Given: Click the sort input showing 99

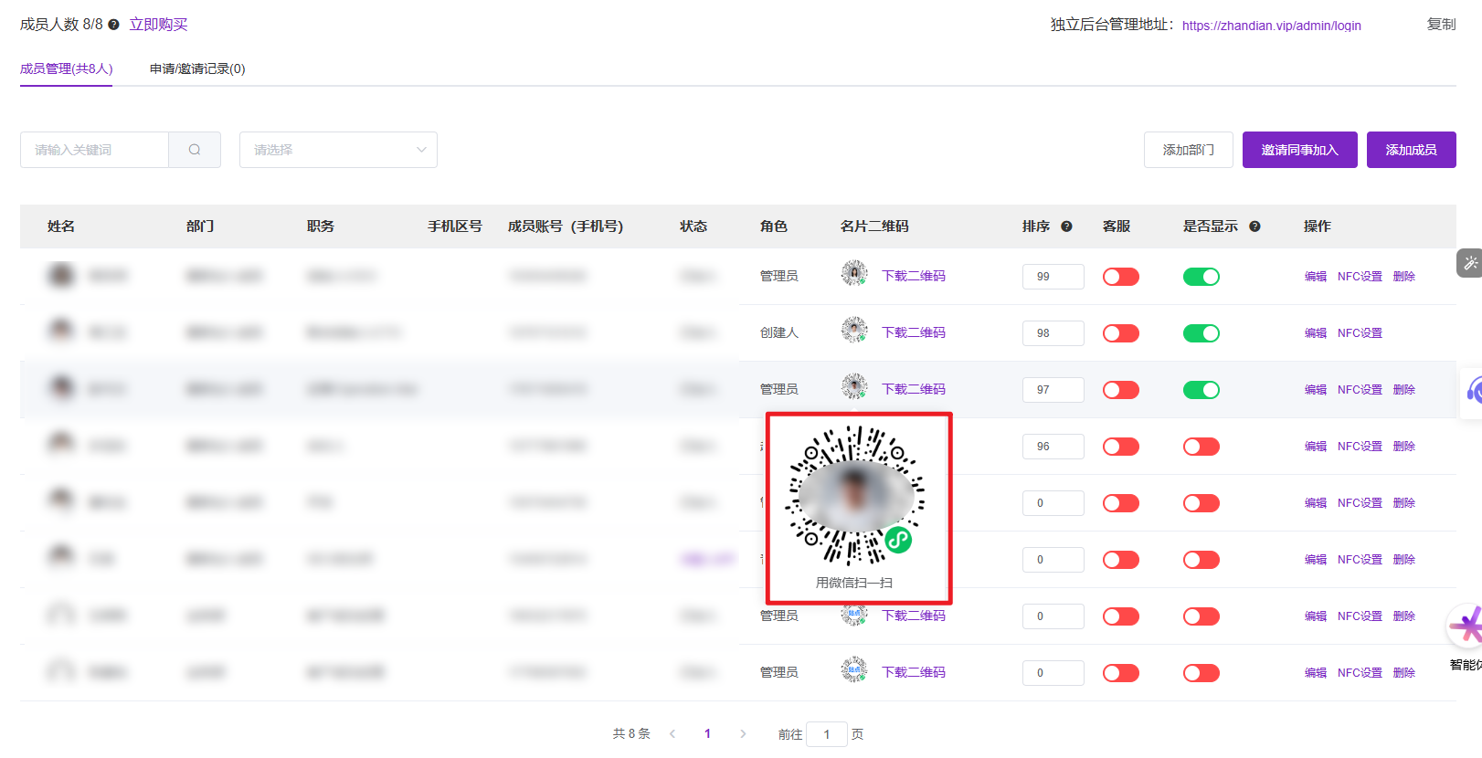Looking at the screenshot, I should [1053, 277].
